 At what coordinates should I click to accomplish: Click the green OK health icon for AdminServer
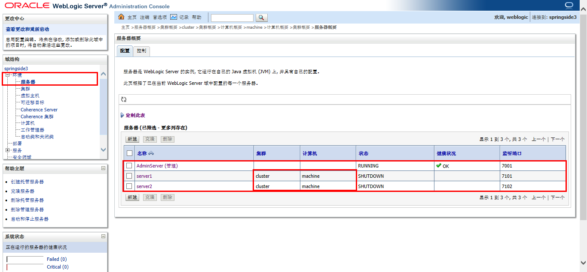[x=438, y=165]
